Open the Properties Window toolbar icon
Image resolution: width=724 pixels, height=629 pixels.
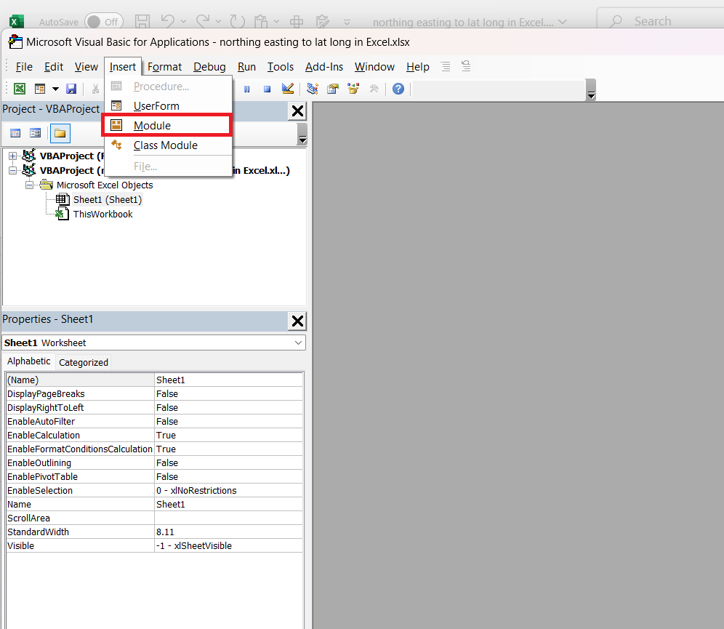[x=333, y=89]
